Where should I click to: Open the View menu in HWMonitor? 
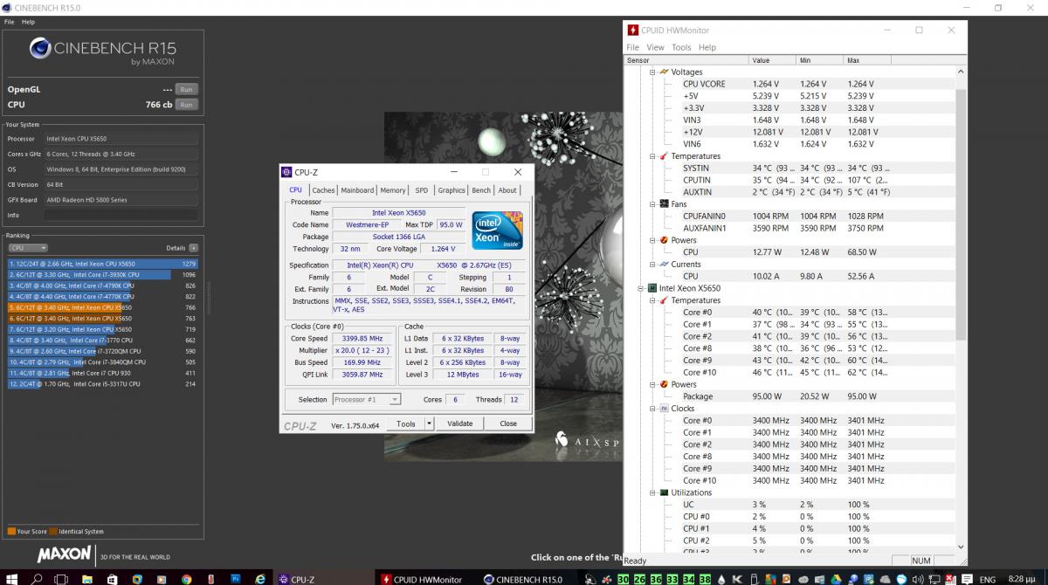[655, 47]
